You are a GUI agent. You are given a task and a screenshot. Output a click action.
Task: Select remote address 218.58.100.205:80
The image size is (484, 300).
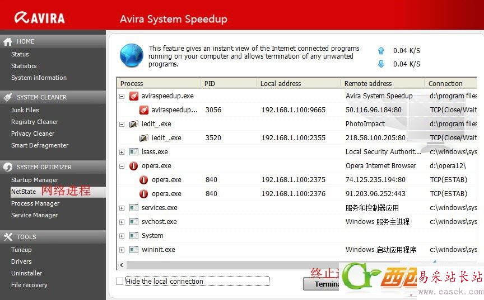point(375,138)
